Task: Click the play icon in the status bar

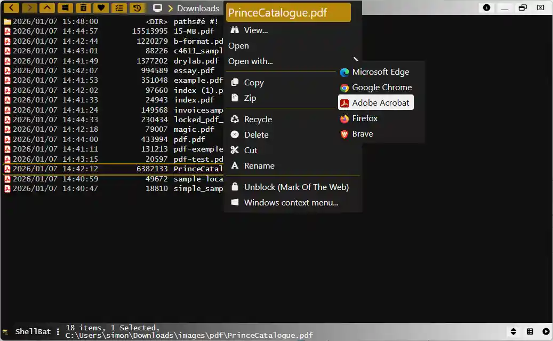Action: tap(546, 331)
